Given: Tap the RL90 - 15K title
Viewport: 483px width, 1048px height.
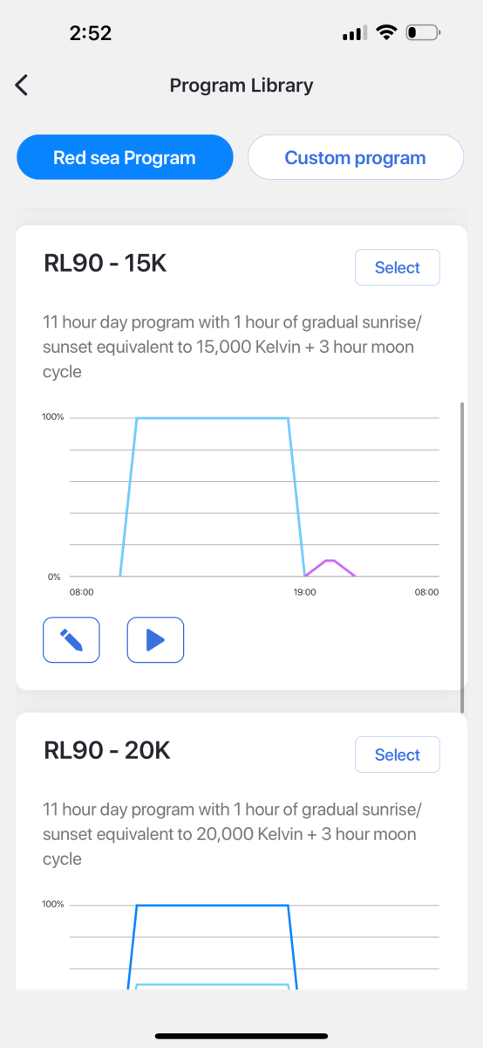Looking at the screenshot, I should (105, 263).
